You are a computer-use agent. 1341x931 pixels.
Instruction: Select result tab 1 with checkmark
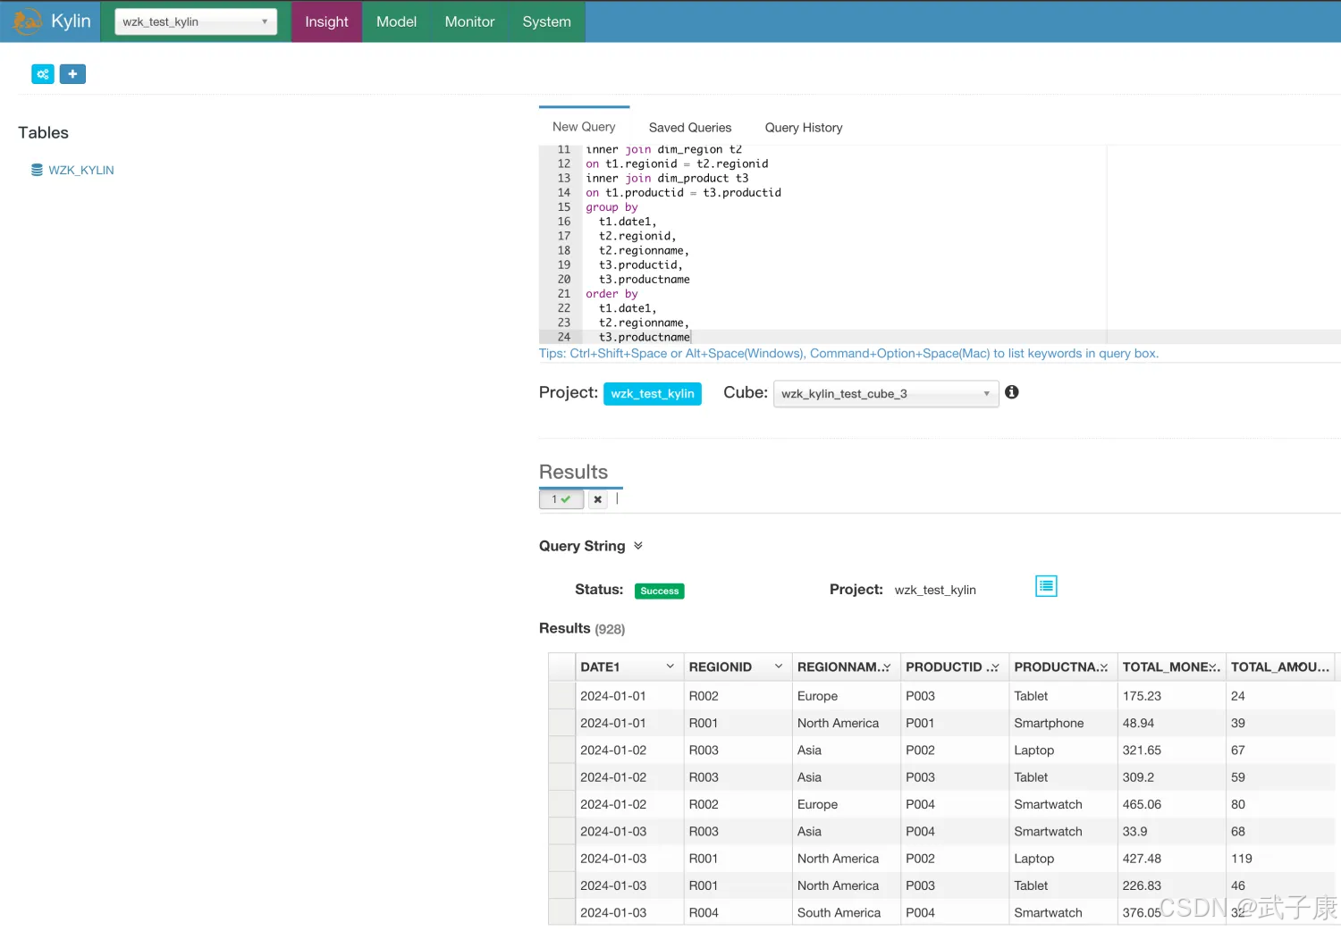(x=561, y=499)
